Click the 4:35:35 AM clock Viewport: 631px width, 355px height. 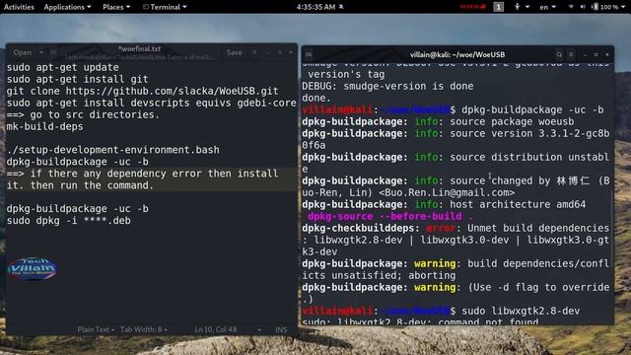click(x=315, y=7)
